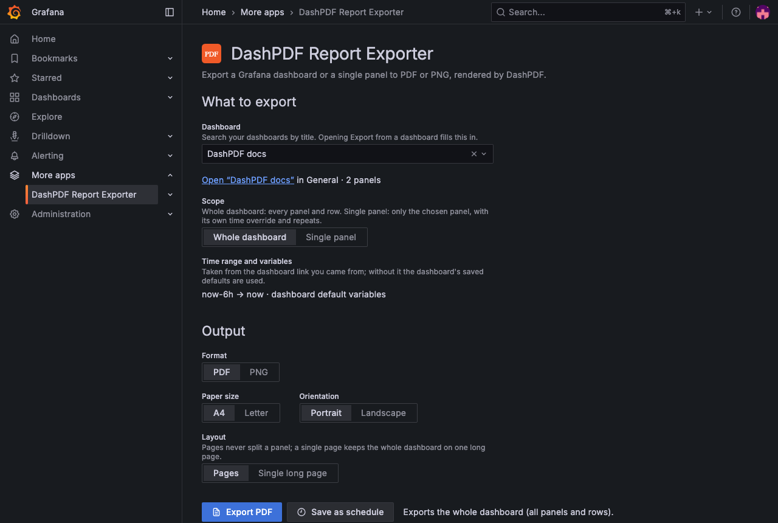Click the Starred star icon
This screenshot has height=523, width=778.
15,78
